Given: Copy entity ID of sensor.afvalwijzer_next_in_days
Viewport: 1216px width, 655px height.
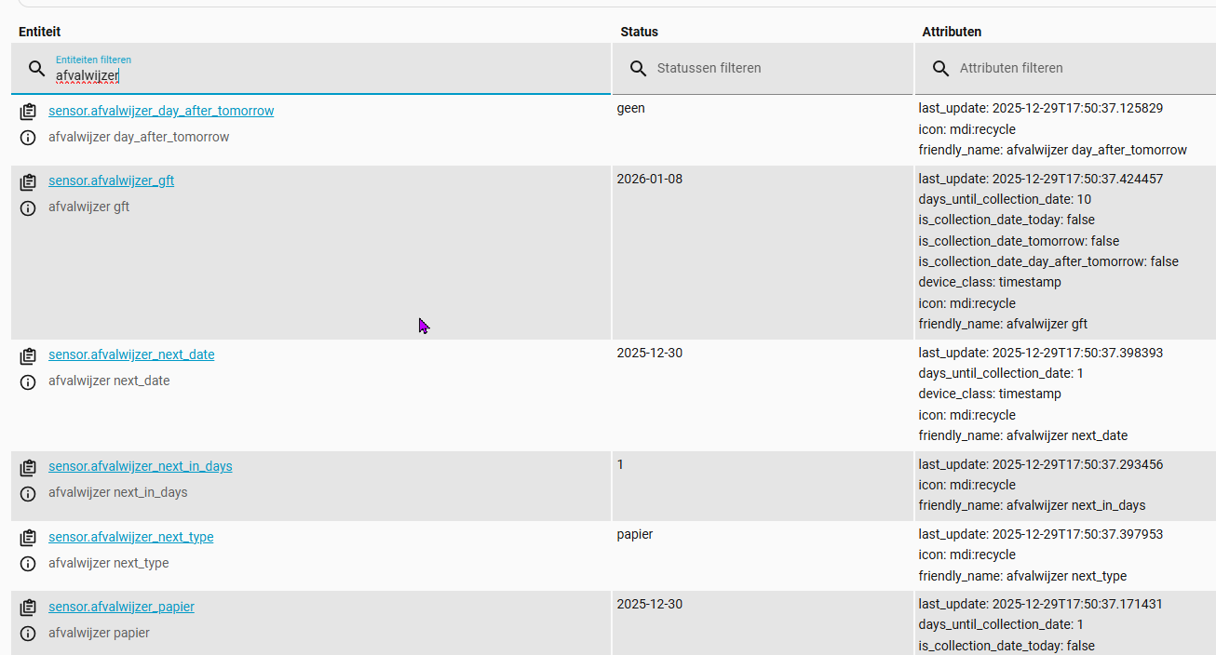Looking at the screenshot, I should [x=28, y=467].
